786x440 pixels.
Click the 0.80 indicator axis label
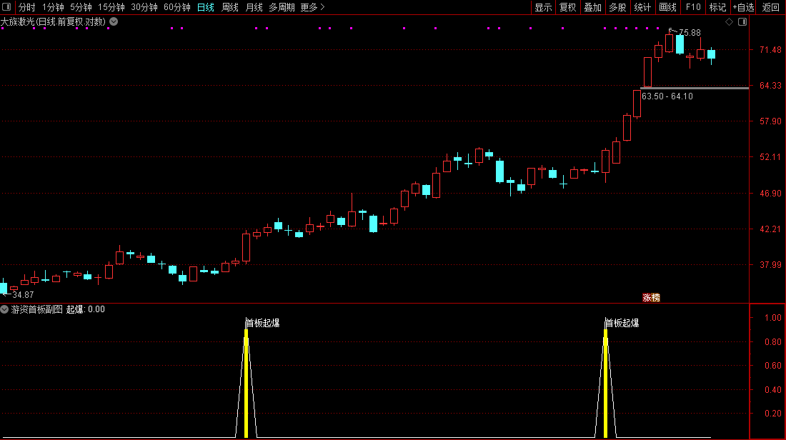[x=773, y=341]
